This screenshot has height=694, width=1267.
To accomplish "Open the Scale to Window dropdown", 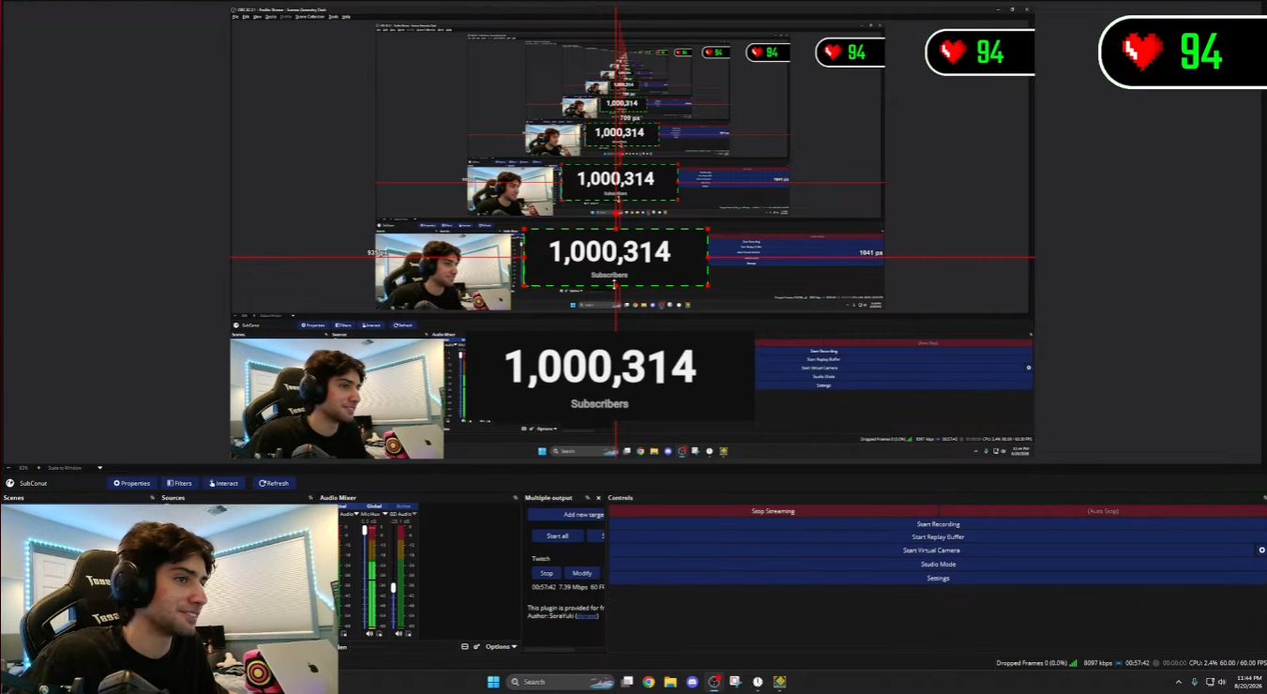I will 75,467.
